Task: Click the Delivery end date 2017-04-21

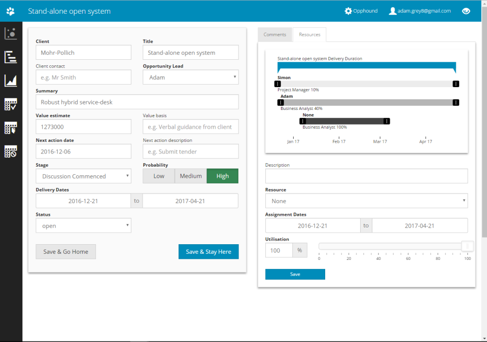Action: click(x=190, y=201)
